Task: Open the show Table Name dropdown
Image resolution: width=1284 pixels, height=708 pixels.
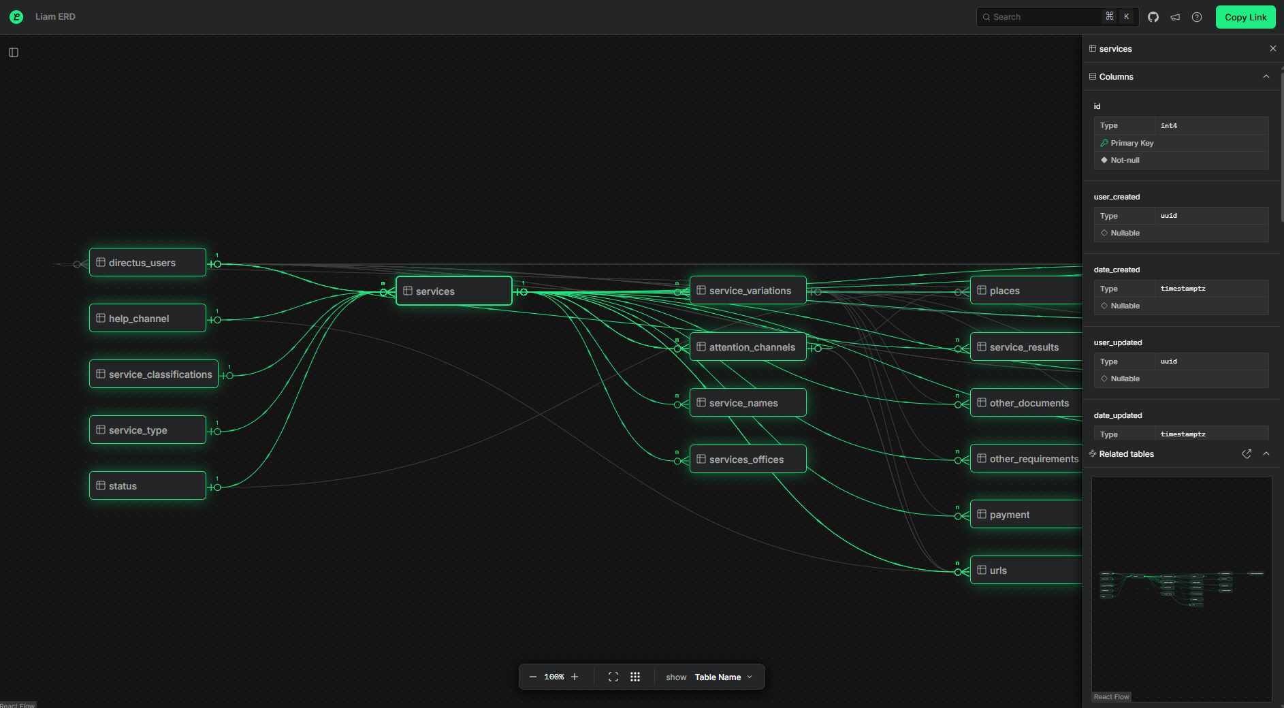Action: pos(723,677)
